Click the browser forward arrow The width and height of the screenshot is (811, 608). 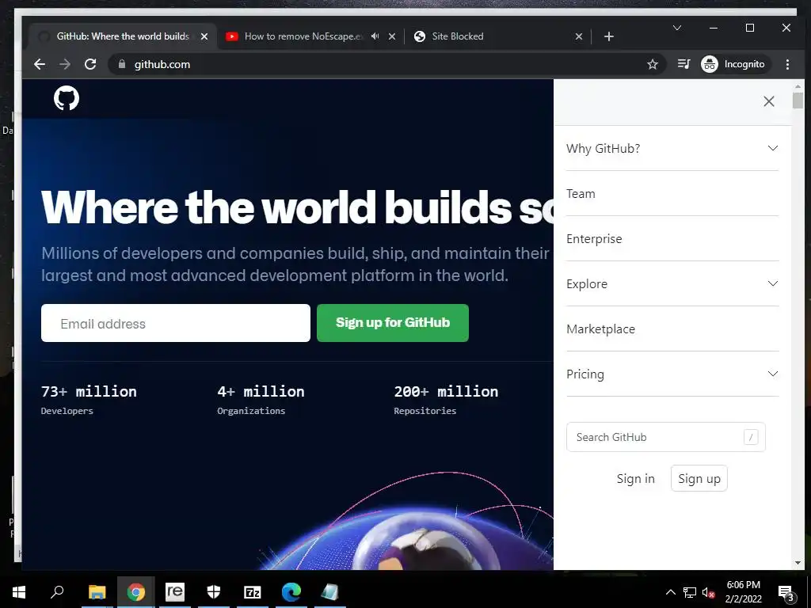coord(65,64)
